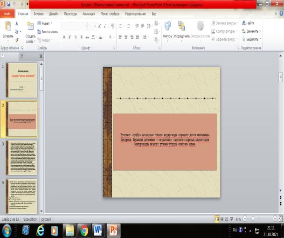Open PowerPoint from the Windows taskbar
This screenshot has height=238, width=284.
pos(113,230)
